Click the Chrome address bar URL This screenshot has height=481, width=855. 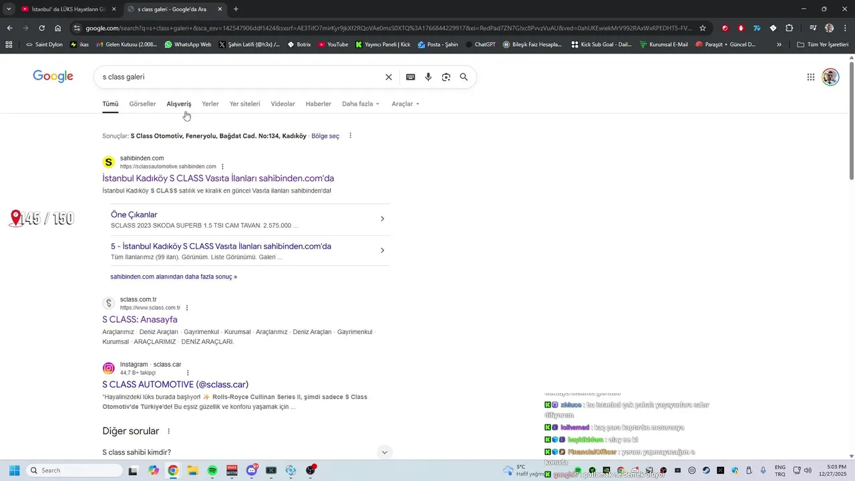pos(387,28)
